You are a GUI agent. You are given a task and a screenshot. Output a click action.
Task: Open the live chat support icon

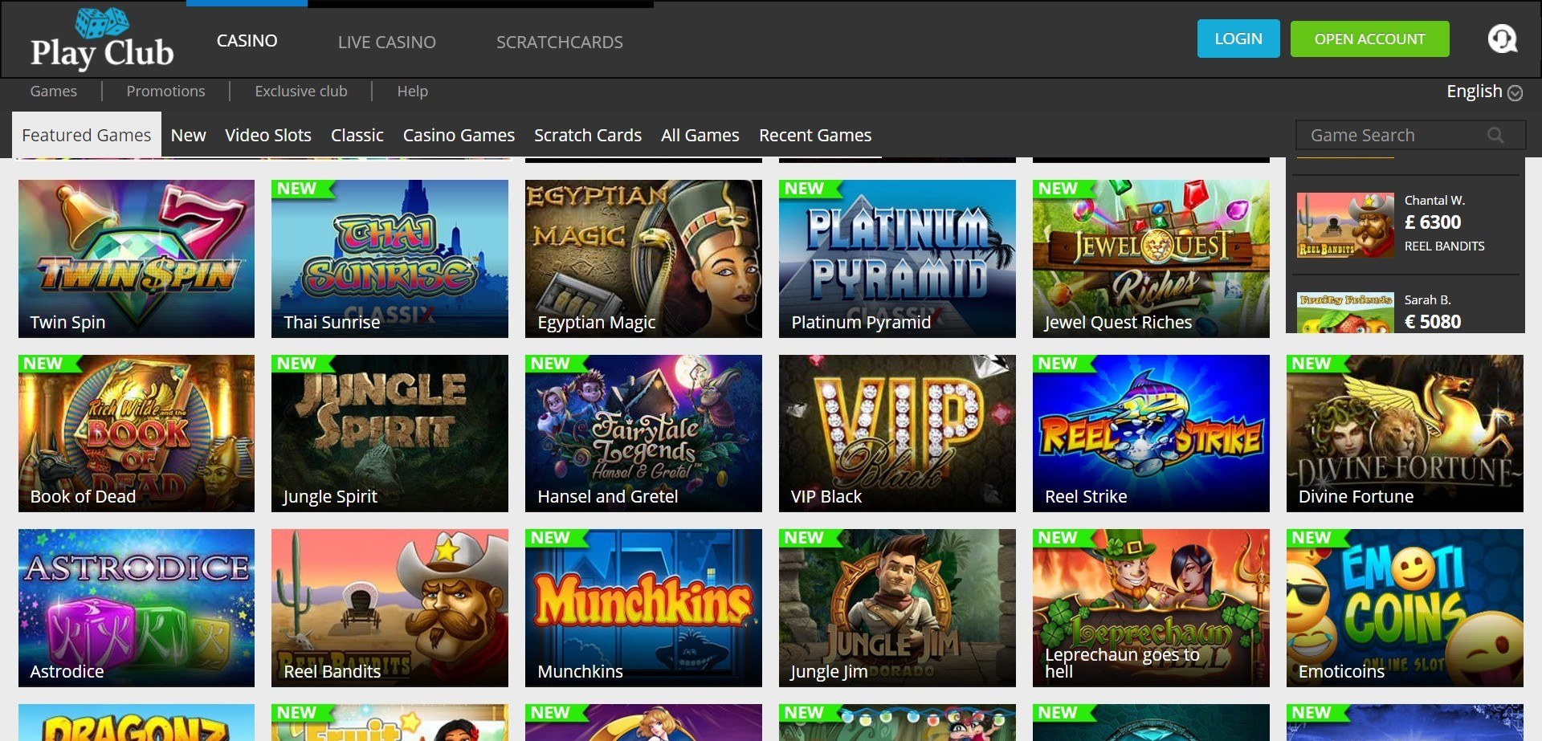coord(1502,39)
